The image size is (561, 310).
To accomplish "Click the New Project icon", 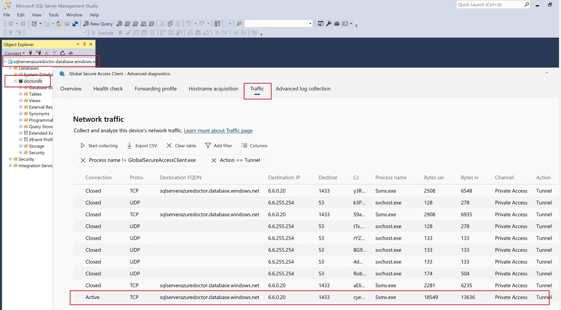I will [x=34, y=24].
